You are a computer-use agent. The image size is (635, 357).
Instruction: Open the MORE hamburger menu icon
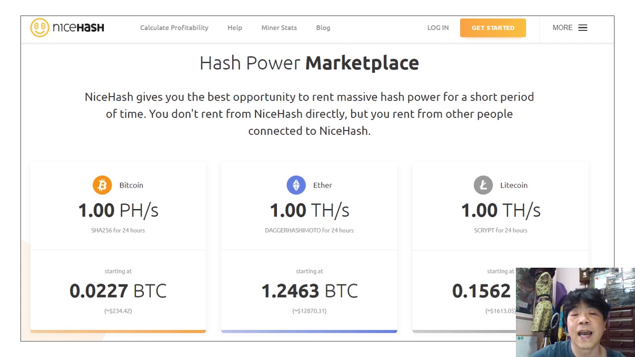tap(583, 28)
